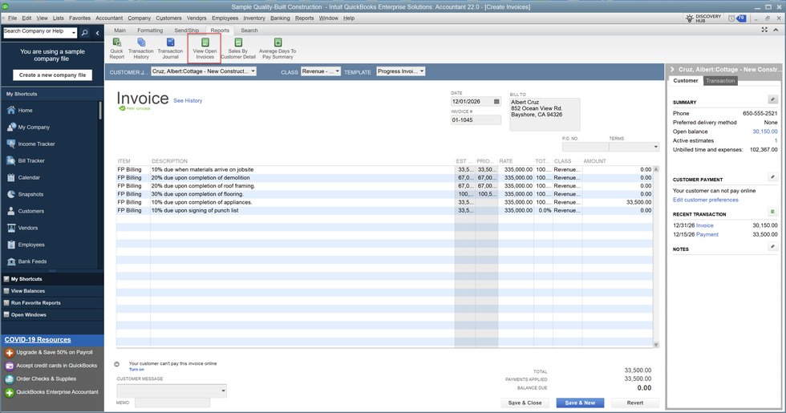This screenshot has height=413, width=786.
Task: Switch to the Formatting tab
Action: coord(150,30)
